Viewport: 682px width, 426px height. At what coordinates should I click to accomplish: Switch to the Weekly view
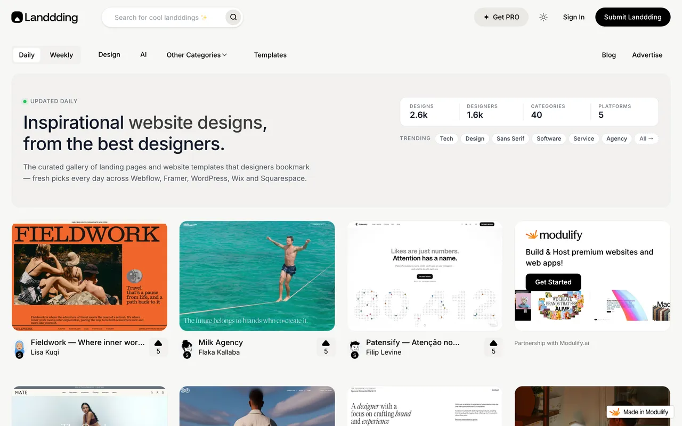[61, 55]
